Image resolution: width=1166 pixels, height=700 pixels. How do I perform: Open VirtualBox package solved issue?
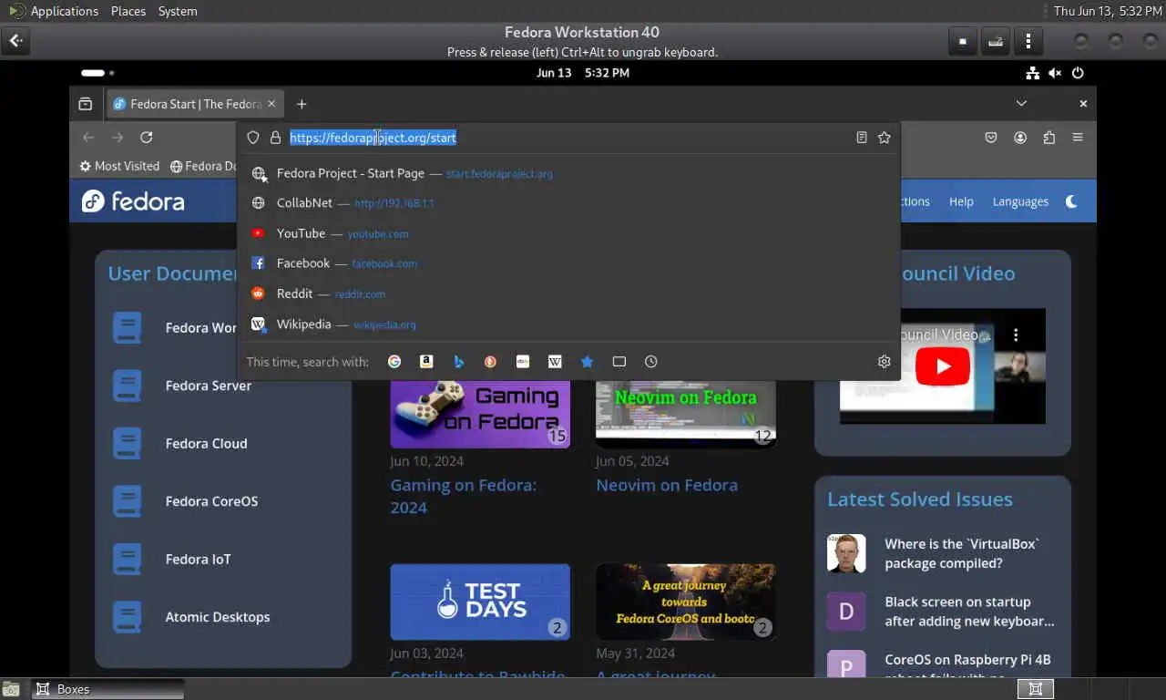coord(961,553)
